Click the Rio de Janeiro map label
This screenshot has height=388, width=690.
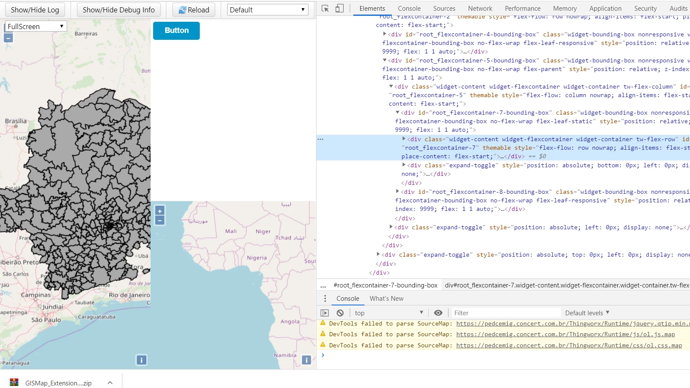[129, 295]
